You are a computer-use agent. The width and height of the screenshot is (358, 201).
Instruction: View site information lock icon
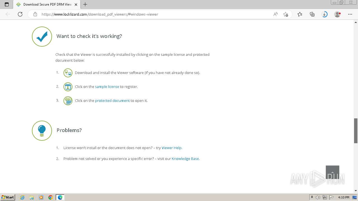coord(35,14)
